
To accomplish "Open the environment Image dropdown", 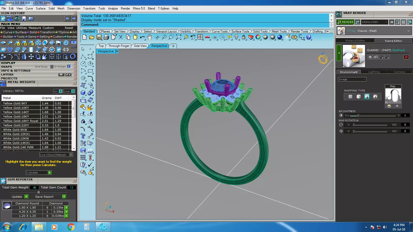I will (x=352, y=79).
